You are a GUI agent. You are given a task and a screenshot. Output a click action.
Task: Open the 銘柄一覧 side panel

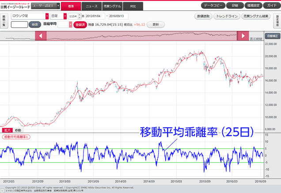click(4, 20)
